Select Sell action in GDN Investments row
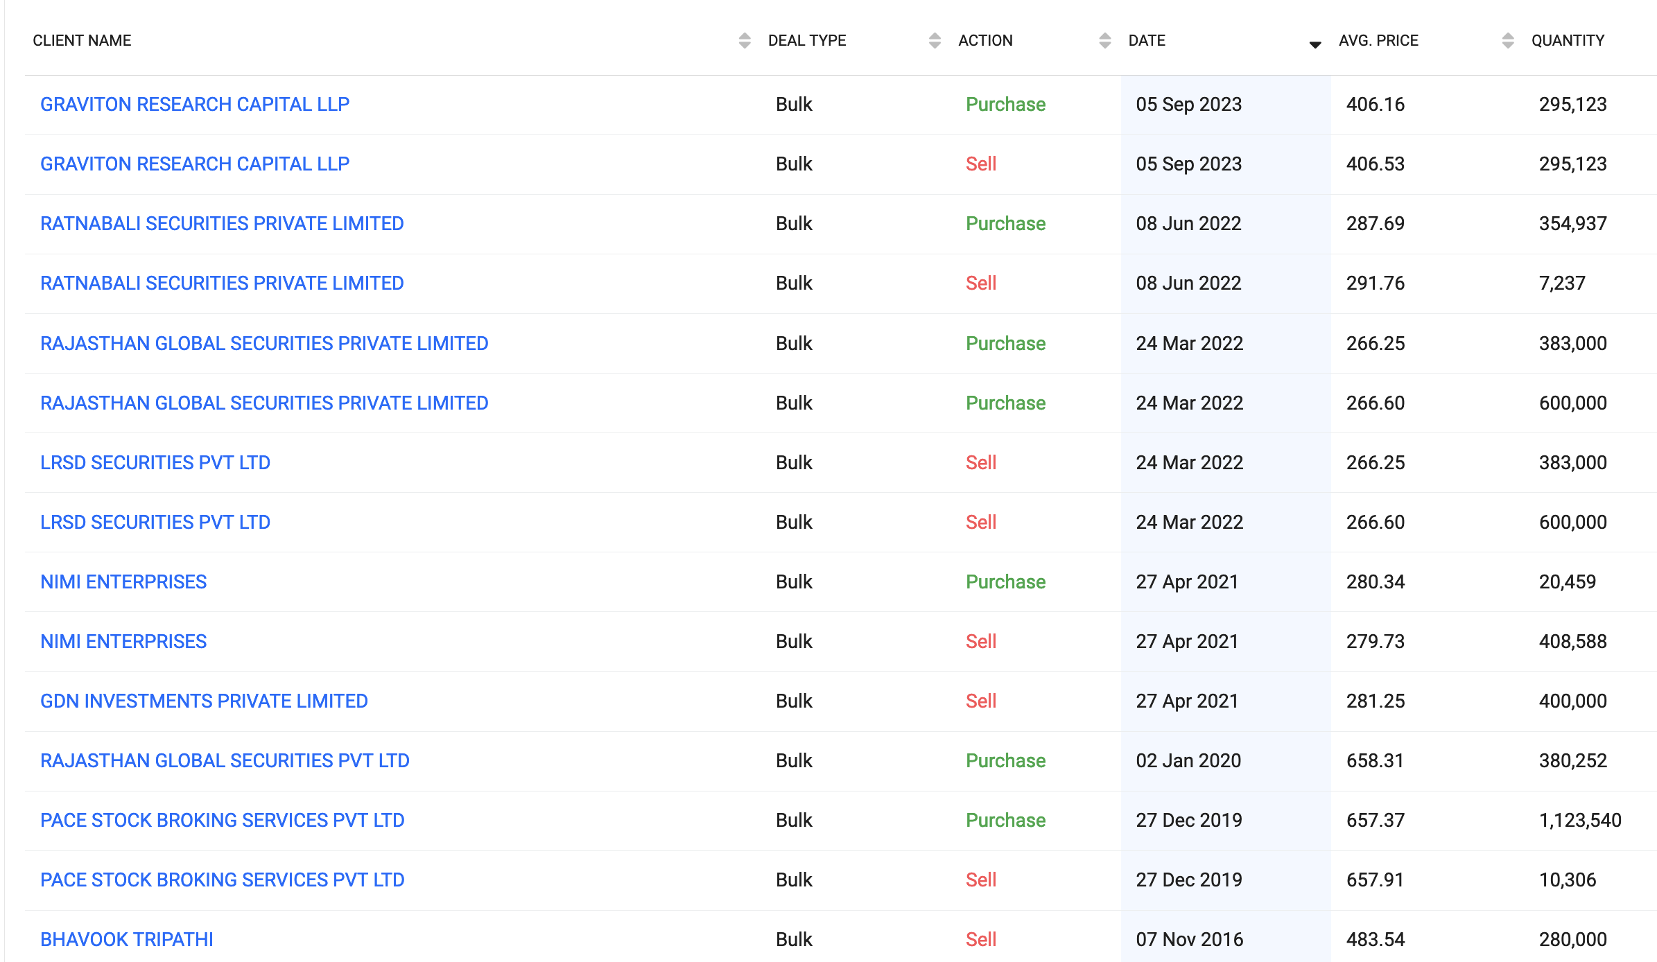 (x=981, y=701)
